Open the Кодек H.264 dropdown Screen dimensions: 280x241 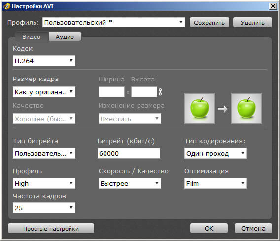point(44,61)
